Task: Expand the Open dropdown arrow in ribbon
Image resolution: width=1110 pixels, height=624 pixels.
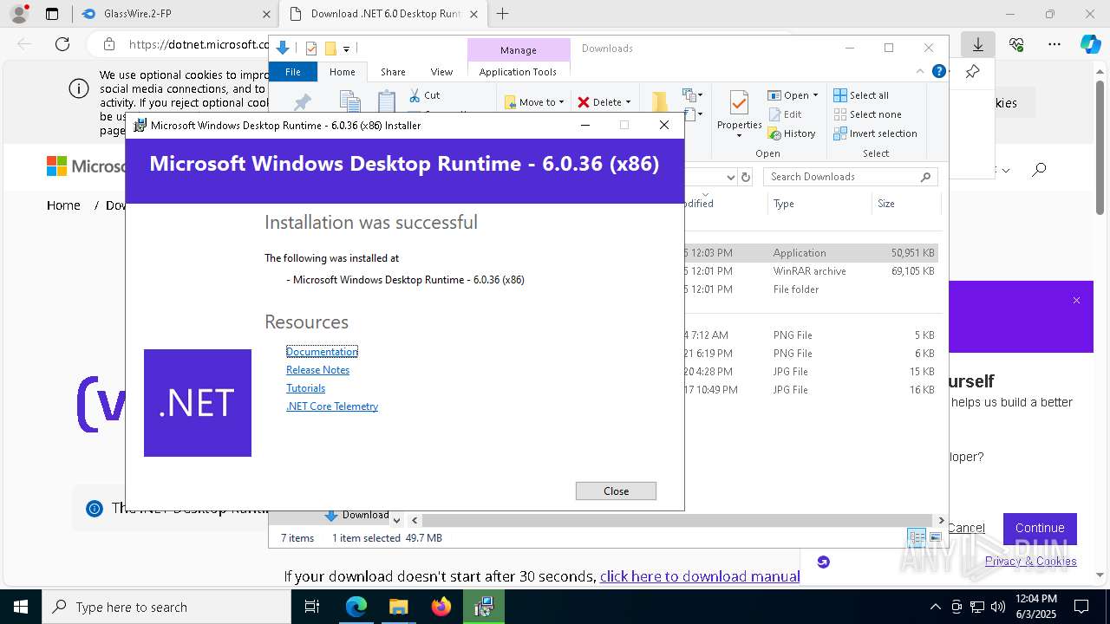Action: click(x=815, y=95)
